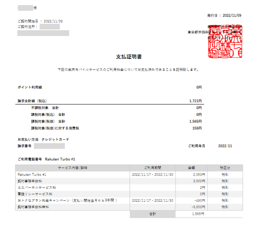Click the 合計 total cell in table footer
The width and height of the screenshot is (258, 232).
[152, 214]
